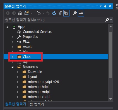Select the 솔루션 탐색기 bottom tab
The width and height of the screenshot is (118, 110).
coord(15,104)
